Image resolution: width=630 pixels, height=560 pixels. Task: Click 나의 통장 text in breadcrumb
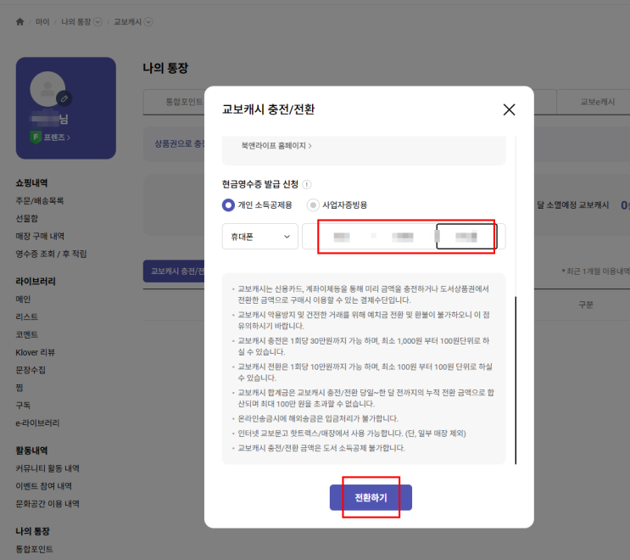[x=76, y=22]
